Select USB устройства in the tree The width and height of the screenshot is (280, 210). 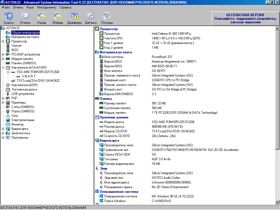click(22, 94)
